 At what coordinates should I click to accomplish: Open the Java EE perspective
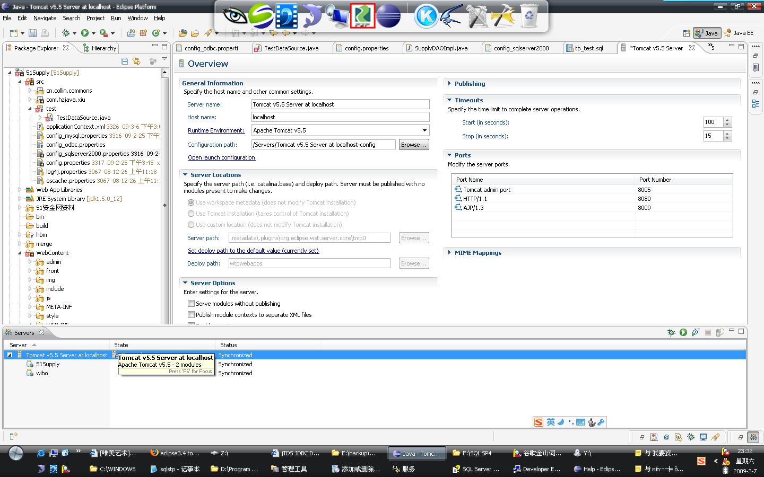point(739,33)
